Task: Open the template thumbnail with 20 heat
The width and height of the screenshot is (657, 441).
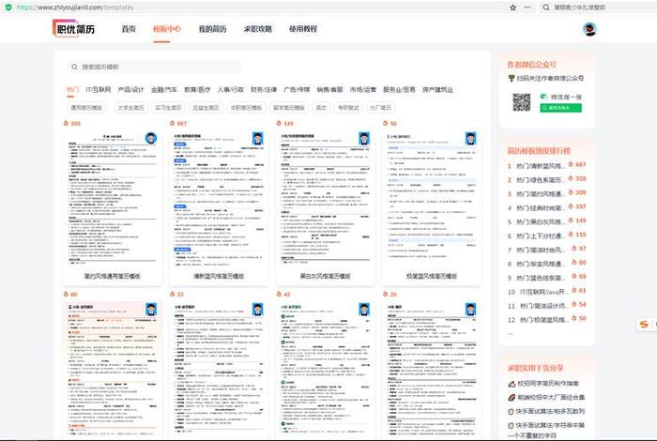Action: tap(432, 370)
